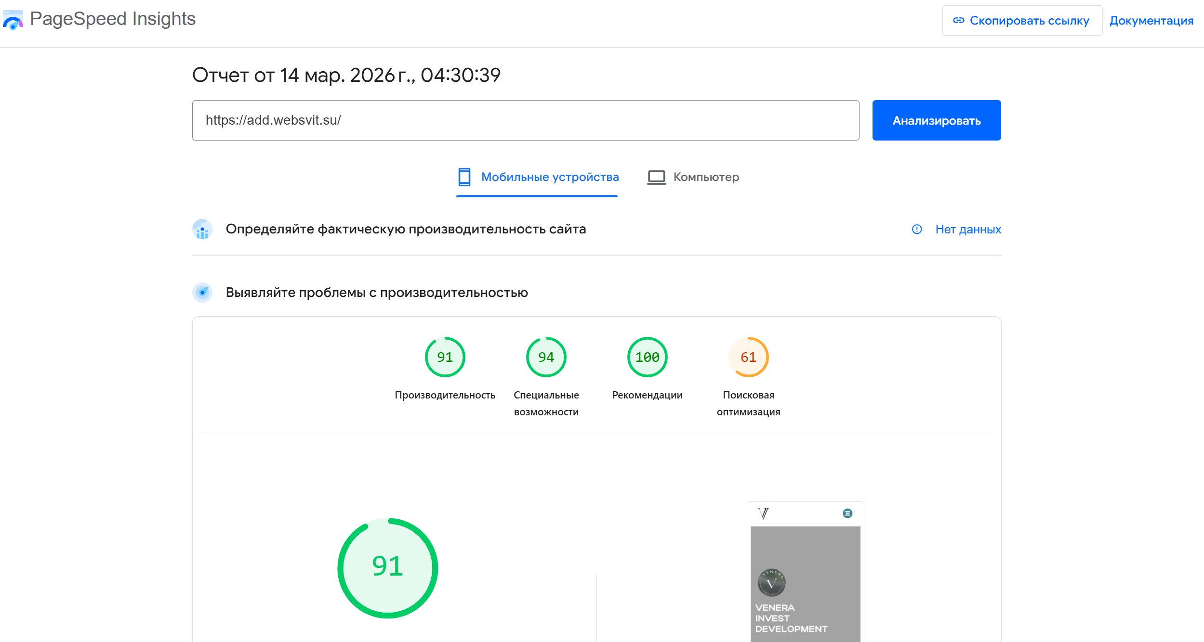
Task: Jump to Производительность score 91 gauge
Action: pos(445,357)
